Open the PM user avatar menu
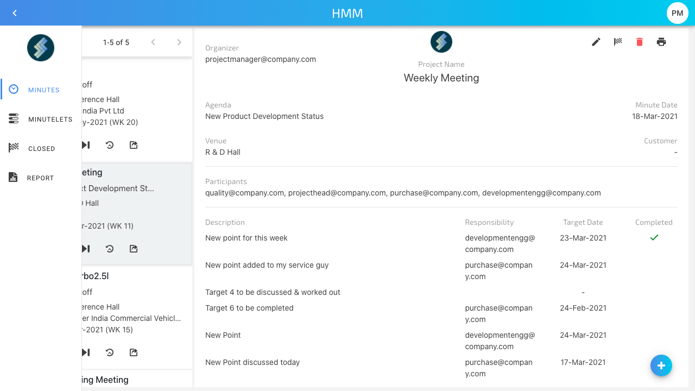This screenshot has height=391, width=695. pyautogui.click(x=677, y=13)
